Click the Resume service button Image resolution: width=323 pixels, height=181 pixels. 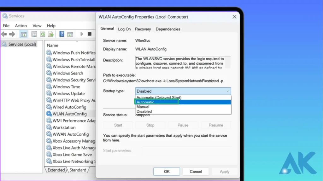[x=216, y=125]
